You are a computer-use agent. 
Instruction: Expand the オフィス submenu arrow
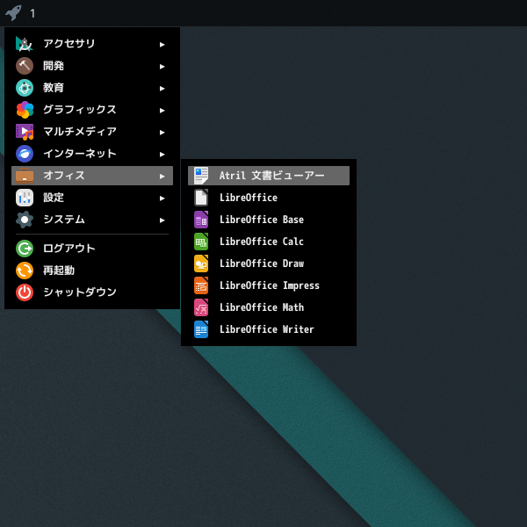click(162, 177)
